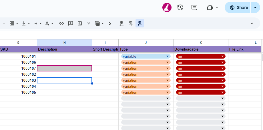The width and height of the screenshot is (263, 130).
Task: Open the video call meeting dropdown
Action: (x=213, y=7)
